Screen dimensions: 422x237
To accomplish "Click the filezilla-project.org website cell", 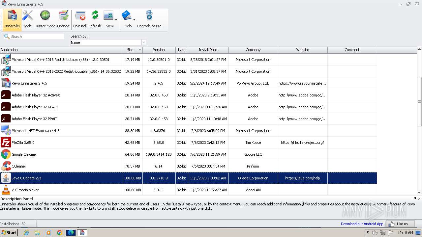I will point(303,143).
